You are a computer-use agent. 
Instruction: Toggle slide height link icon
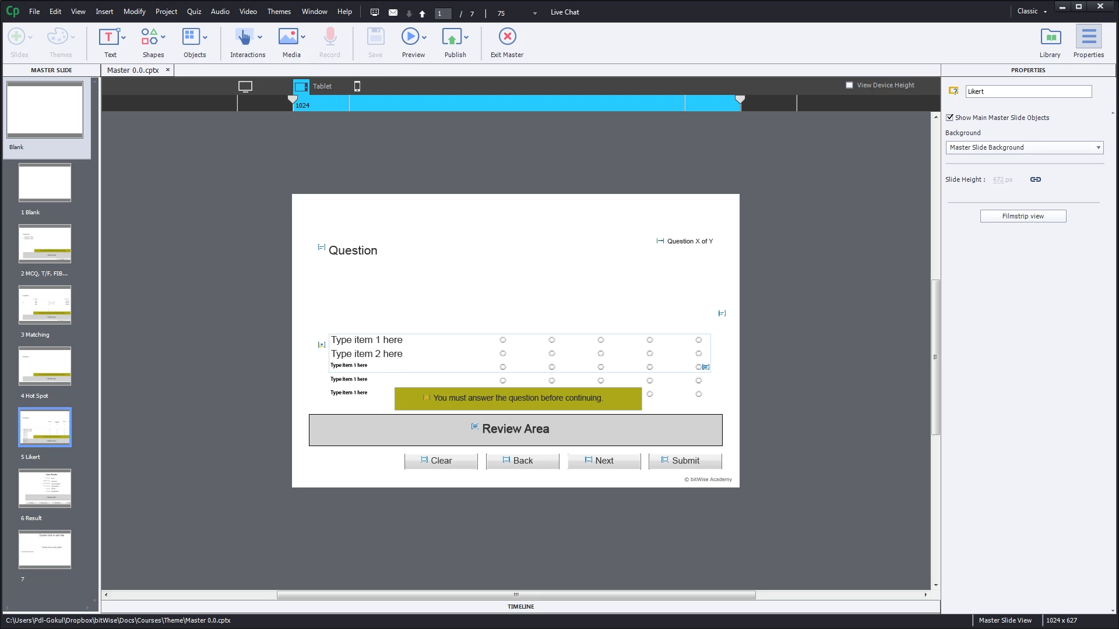point(1036,179)
